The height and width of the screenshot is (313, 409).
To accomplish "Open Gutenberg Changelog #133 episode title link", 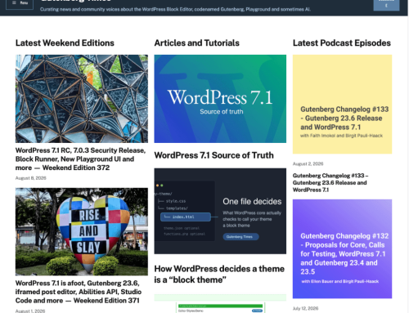I will (x=330, y=183).
